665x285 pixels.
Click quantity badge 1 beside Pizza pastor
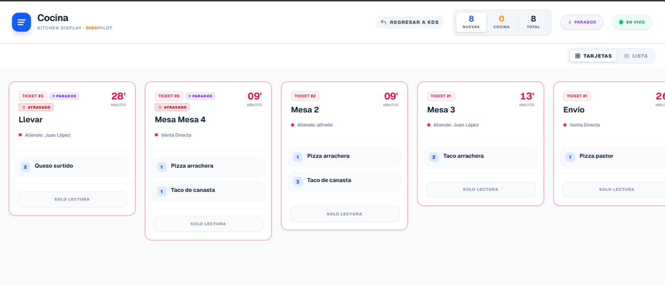(x=570, y=157)
